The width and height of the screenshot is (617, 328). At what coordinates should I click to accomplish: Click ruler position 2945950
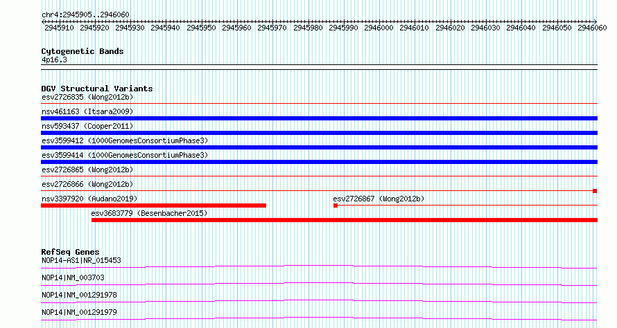[x=201, y=28]
